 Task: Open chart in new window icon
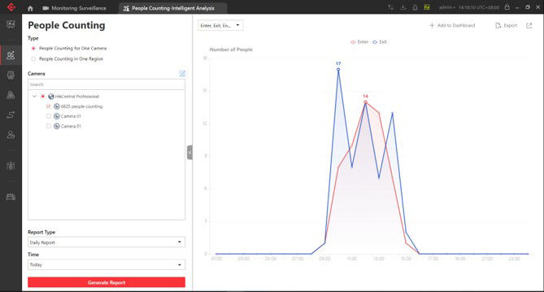tap(529, 26)
